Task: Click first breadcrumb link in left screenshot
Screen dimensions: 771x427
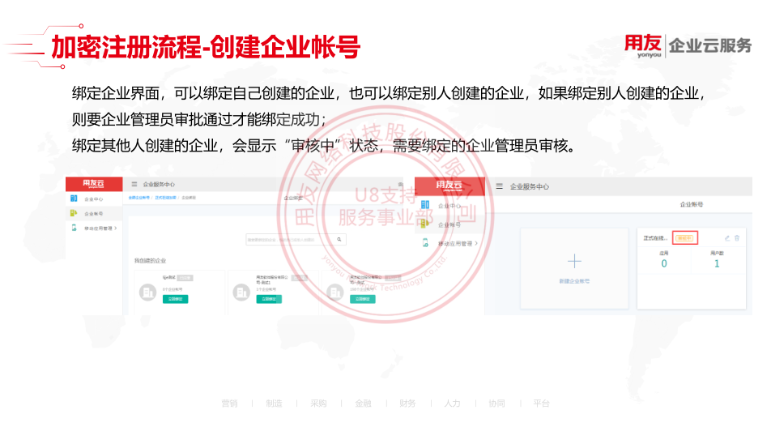Action: [x=139, y=198]
